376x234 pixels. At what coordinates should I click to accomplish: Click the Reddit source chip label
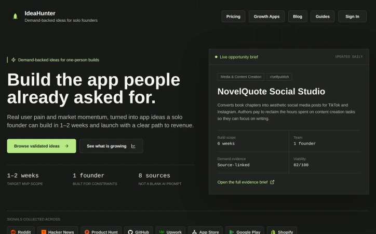[x=24, y=232]
